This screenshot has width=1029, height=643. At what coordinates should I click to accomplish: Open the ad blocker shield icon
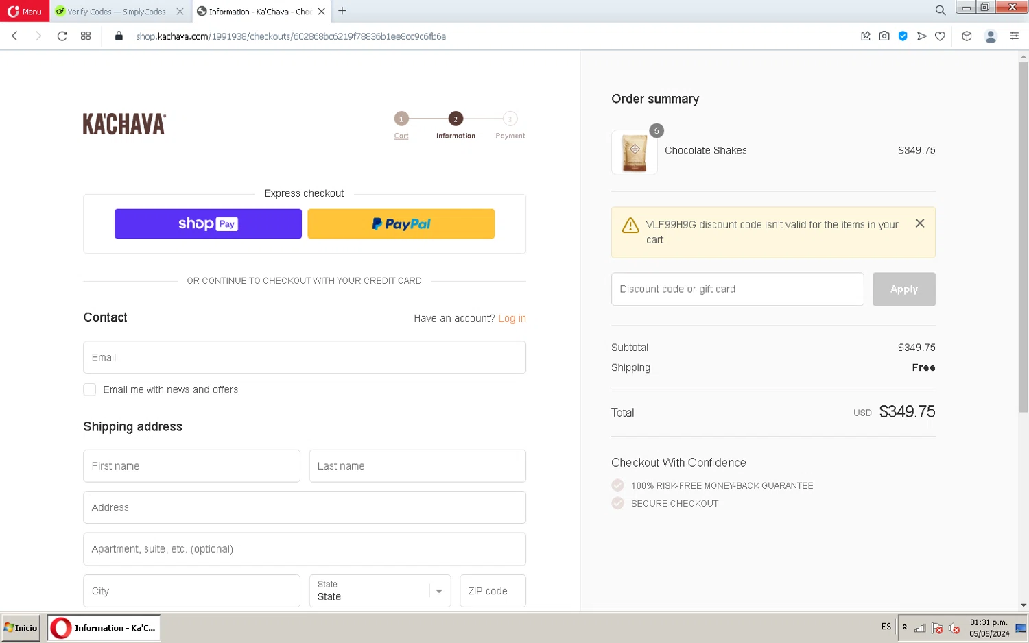[903, 36]
